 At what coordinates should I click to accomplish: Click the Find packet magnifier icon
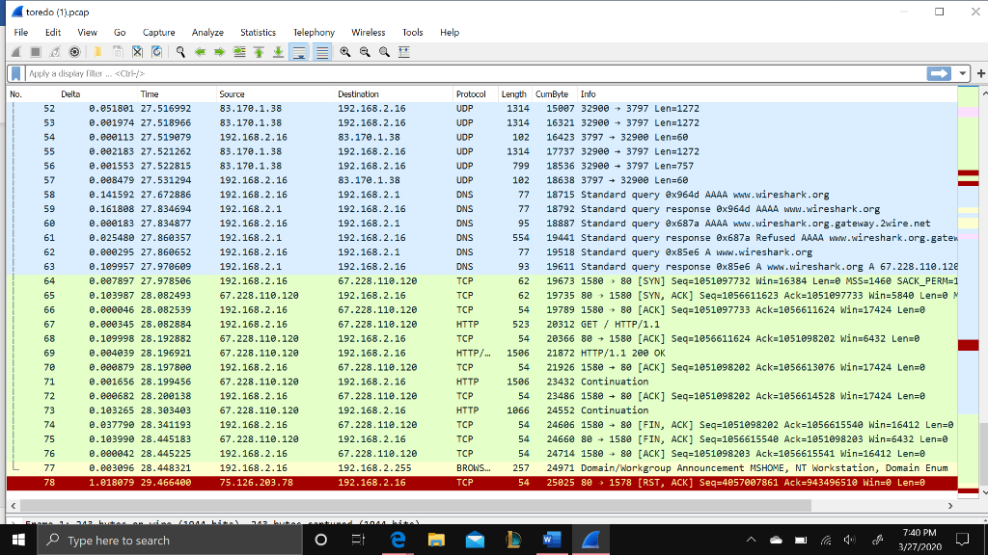tap(178, 52)
